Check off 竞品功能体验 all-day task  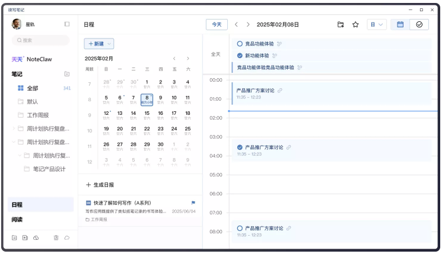(240, 44)
